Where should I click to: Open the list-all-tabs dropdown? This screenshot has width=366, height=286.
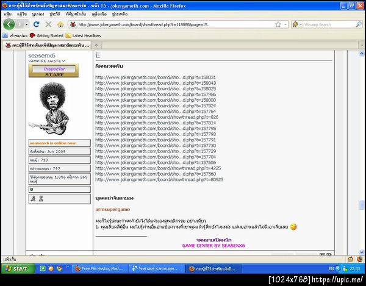362,45
